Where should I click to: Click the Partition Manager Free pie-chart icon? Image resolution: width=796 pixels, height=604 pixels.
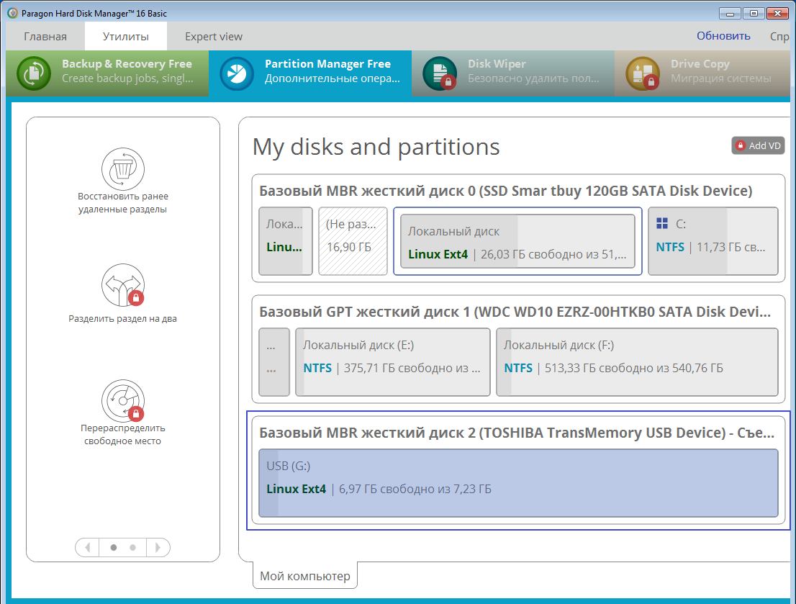click(237, 73)
